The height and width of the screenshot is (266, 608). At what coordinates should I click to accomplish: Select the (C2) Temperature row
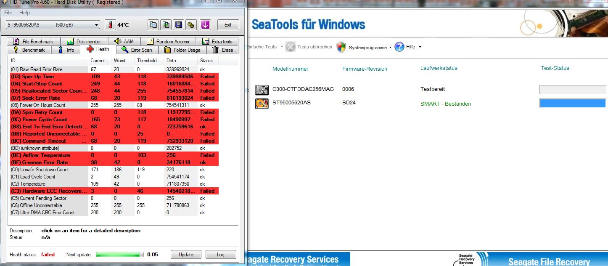(x=114, y=184)
